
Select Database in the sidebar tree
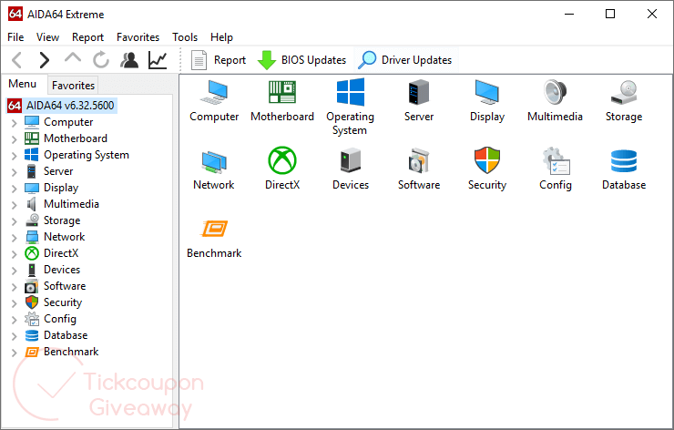pos(66,335)
